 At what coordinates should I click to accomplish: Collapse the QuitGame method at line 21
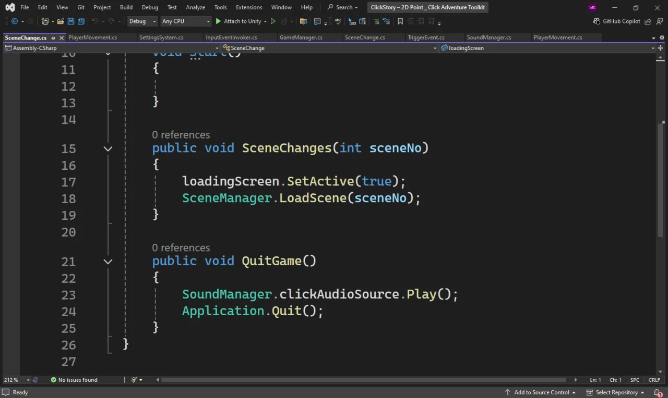(x=108, y=262)
